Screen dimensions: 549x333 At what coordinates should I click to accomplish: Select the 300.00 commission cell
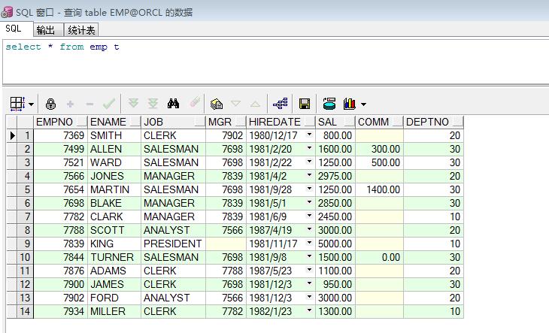pos(380,149)
